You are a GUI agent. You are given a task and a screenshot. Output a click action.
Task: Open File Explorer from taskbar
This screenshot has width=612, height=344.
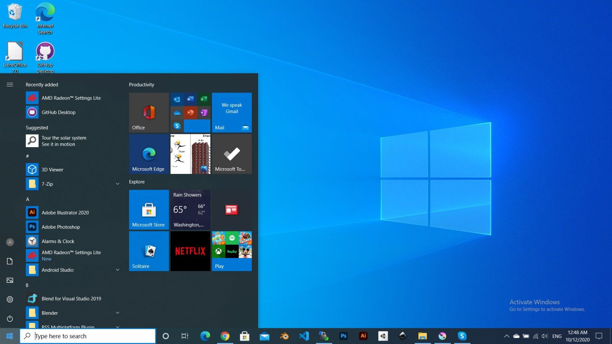coord(422,336)
